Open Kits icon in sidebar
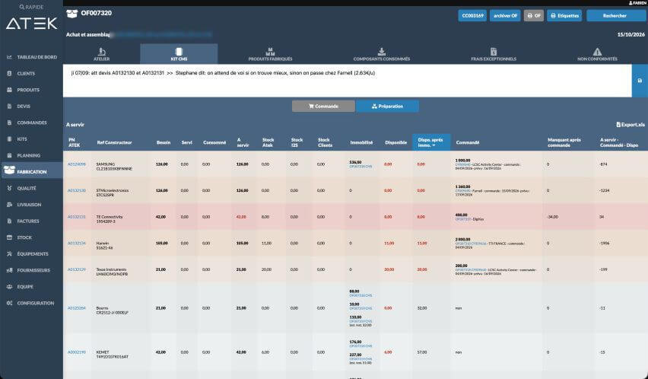The image size is (648, 379). point(9,139)
